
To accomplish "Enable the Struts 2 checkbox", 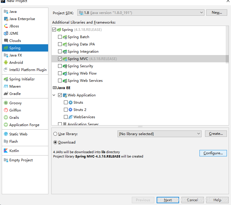I will (66, 109).
